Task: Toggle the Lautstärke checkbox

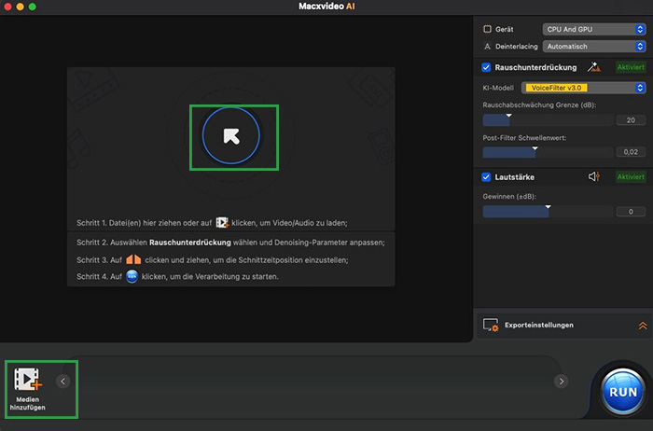Action: tap(486, 177)
